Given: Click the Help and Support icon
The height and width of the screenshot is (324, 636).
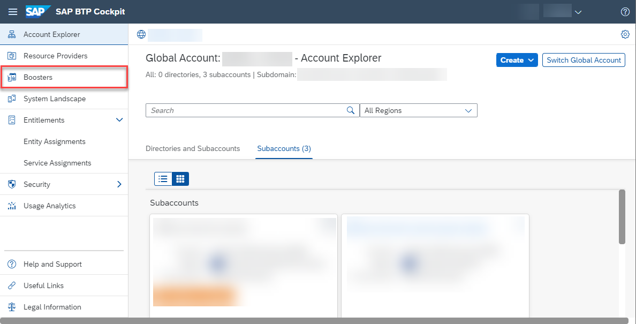Looking at the screenshot, I should 12,264.
